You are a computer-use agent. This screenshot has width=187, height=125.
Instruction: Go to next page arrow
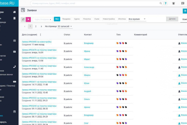(x=41, y=27)
